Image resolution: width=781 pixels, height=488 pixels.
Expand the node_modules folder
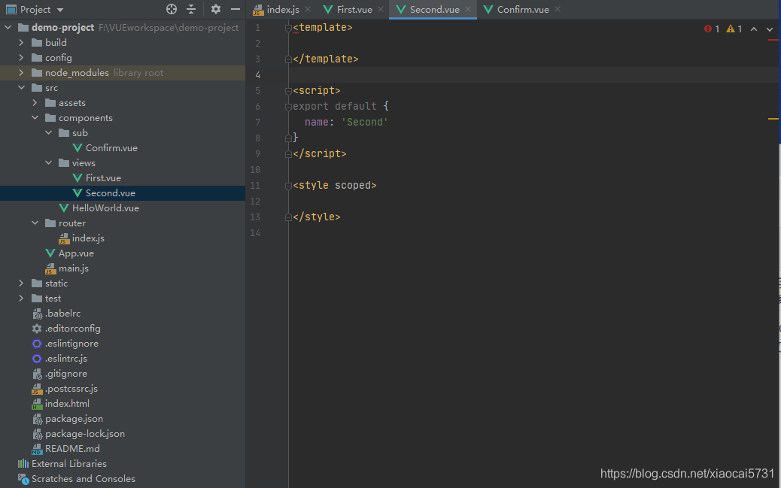(21, 73)
